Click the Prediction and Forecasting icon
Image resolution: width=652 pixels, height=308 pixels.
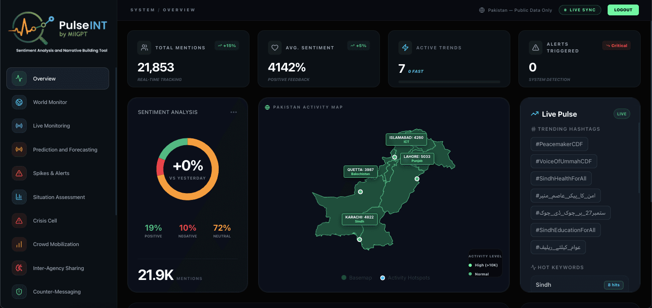19,150
